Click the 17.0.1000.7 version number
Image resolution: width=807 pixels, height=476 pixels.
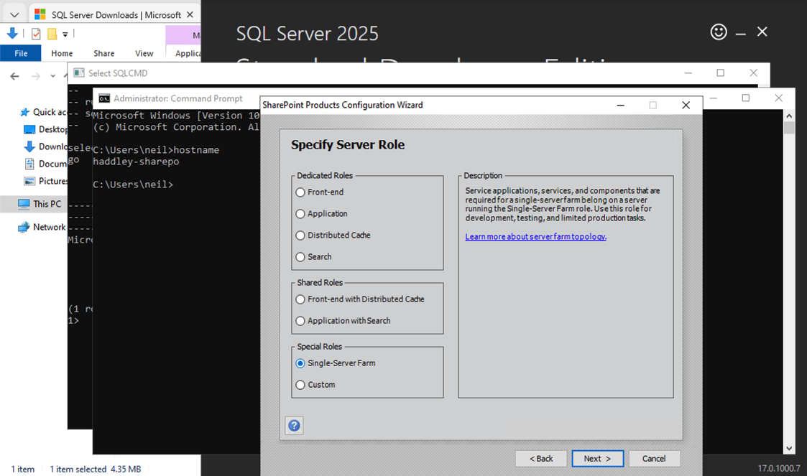[779, 468]
